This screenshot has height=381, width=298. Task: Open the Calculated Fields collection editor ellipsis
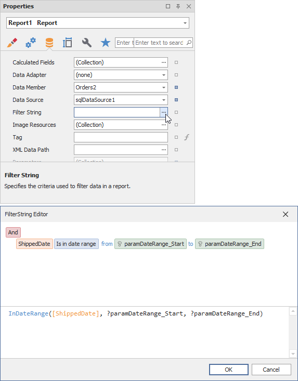click(164, 62)
